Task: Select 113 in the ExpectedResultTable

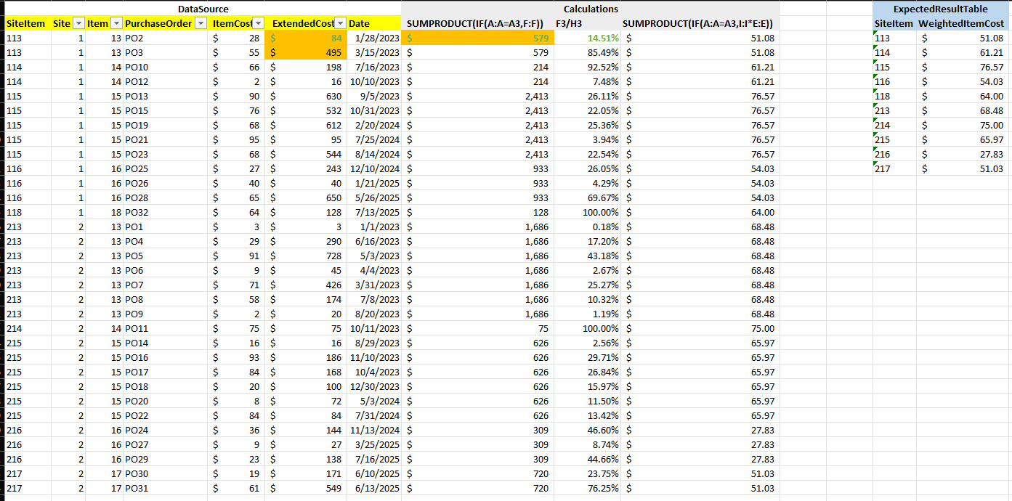Action: [894, 38]
